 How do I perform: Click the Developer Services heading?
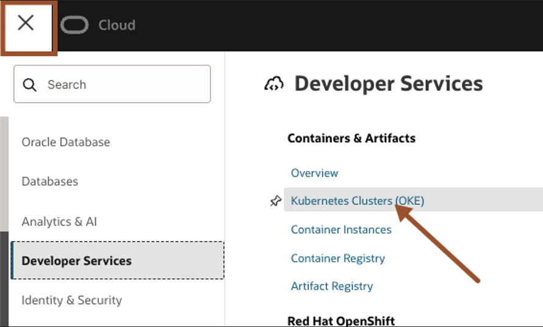click(388, 84)
